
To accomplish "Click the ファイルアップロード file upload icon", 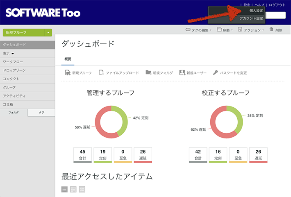I will [x=101, y=72].
